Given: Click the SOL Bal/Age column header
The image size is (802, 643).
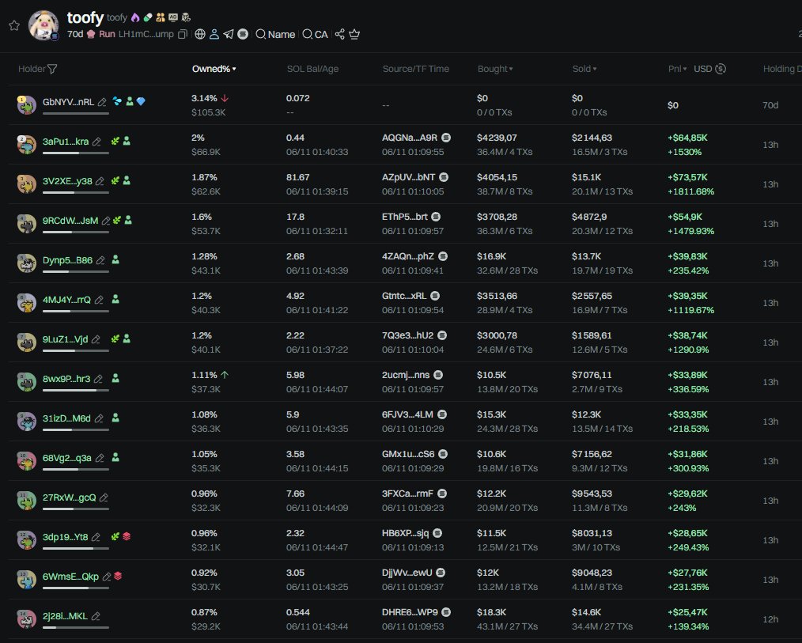Looking at the screenshot, I should (x=312, y=69).
